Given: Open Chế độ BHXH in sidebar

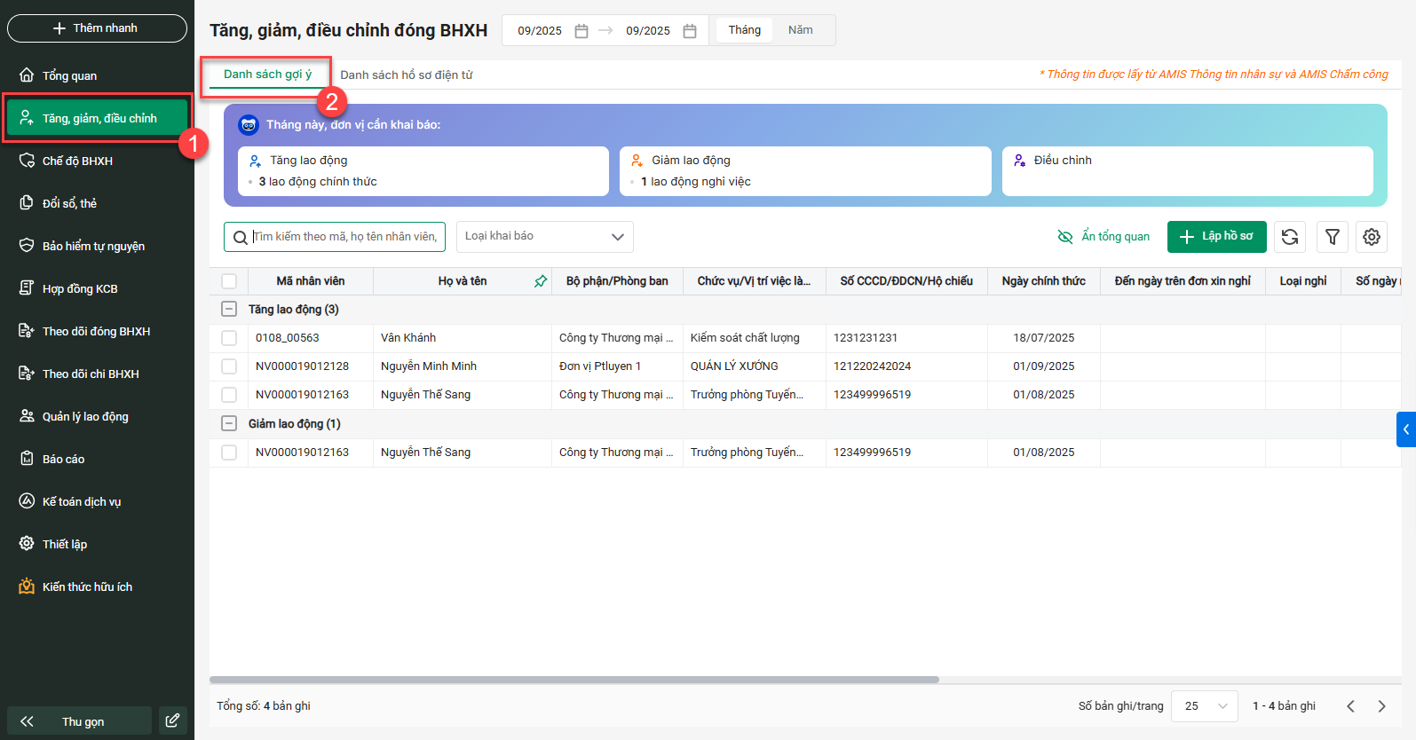Looking at the screenshot, I should tap(77, 161).
